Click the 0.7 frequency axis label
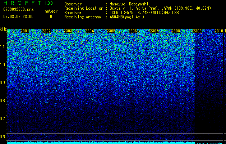This screenshot has height=144, width=226. coord(3,119)
